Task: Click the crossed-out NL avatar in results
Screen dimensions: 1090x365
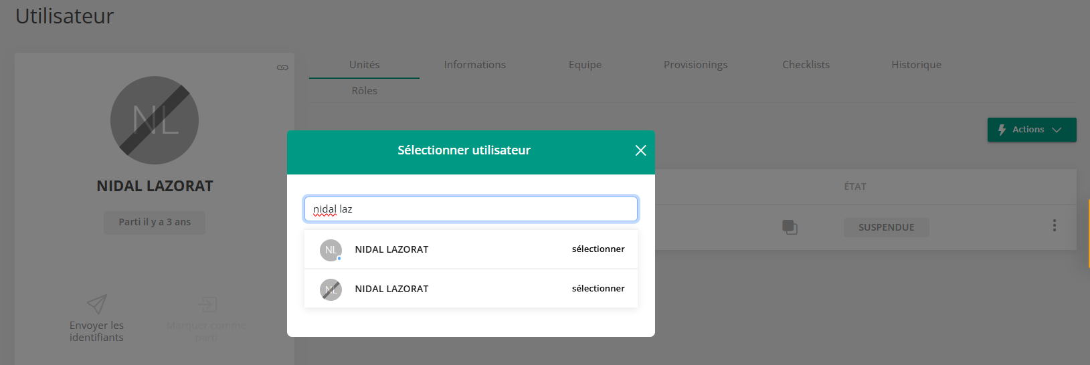Action: (x=331, y=289)
